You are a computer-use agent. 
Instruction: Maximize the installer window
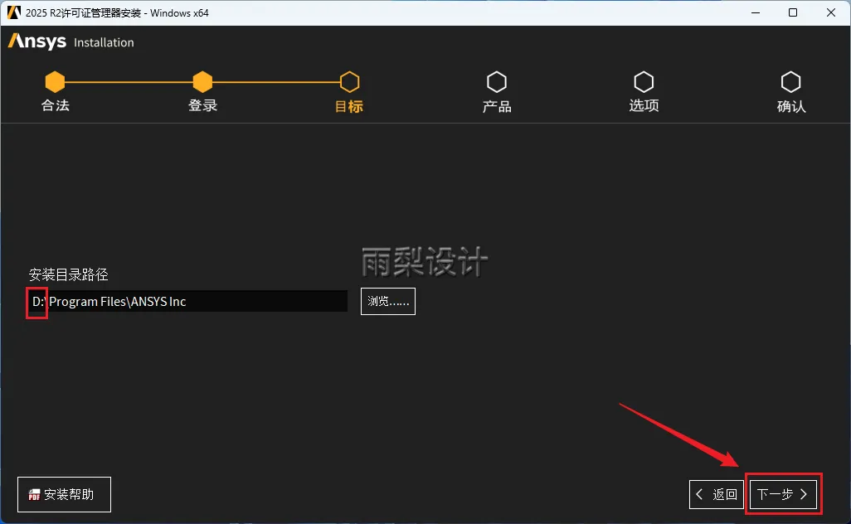point(793,12)
